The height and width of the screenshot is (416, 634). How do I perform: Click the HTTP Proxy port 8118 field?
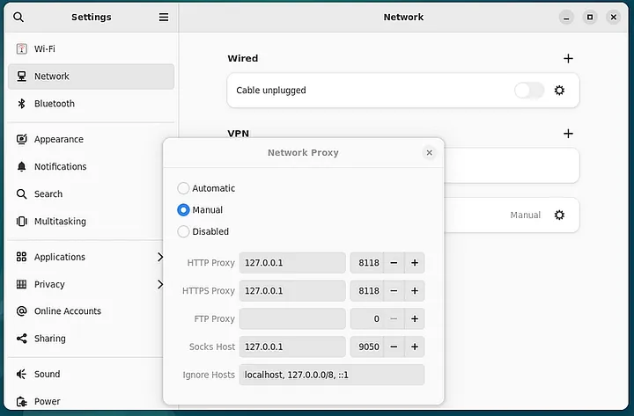click(366, 263)
